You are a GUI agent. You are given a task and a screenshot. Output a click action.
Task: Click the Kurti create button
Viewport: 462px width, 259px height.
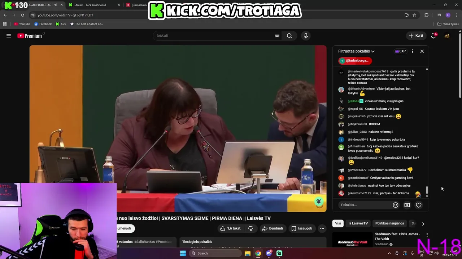[x=416, y=36]
